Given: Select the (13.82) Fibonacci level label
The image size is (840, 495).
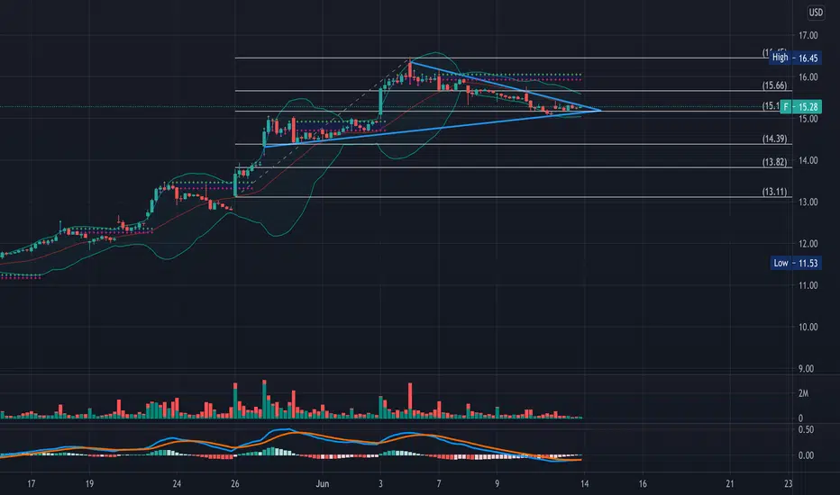Looking at the screenshot, I should (x=774, y=162).
